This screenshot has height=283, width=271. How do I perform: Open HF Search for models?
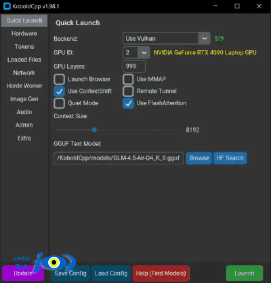click(230, 158)
